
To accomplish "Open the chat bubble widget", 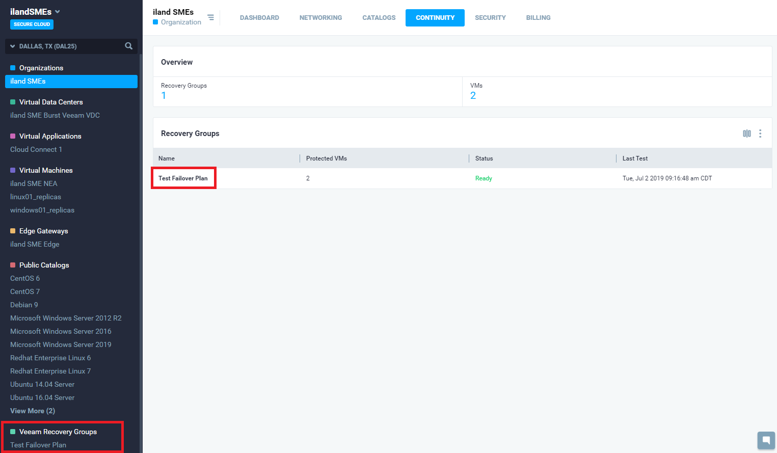I will (x=766, y=440).
